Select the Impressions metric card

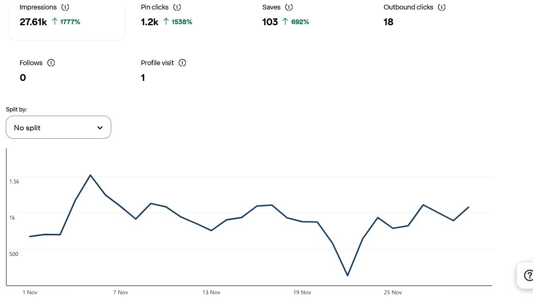click(67, 20)
